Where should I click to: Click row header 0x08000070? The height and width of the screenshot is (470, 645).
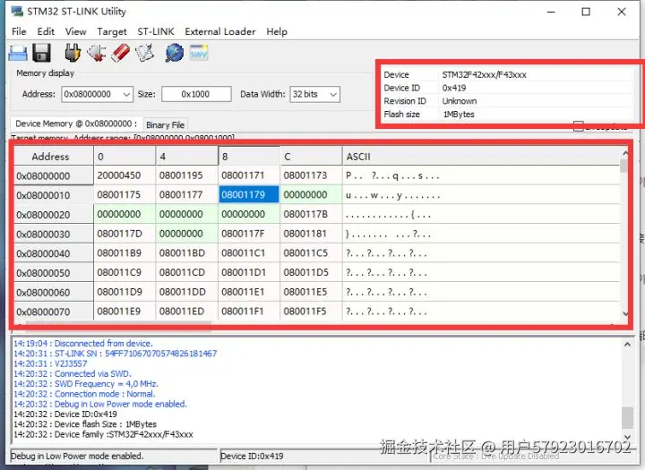(x=54, y=312)
